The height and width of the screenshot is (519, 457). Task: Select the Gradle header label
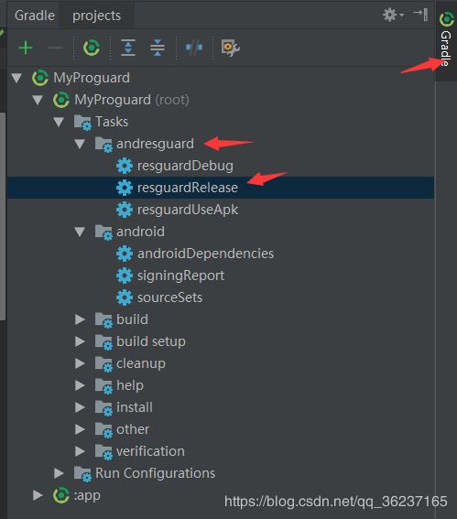click(35, 16)
